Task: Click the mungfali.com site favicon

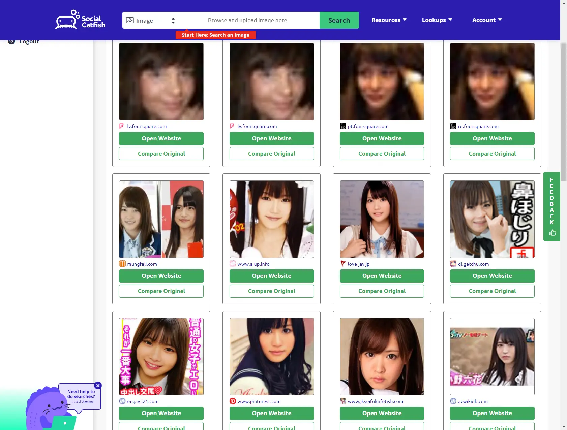Action: coord(122,264)
